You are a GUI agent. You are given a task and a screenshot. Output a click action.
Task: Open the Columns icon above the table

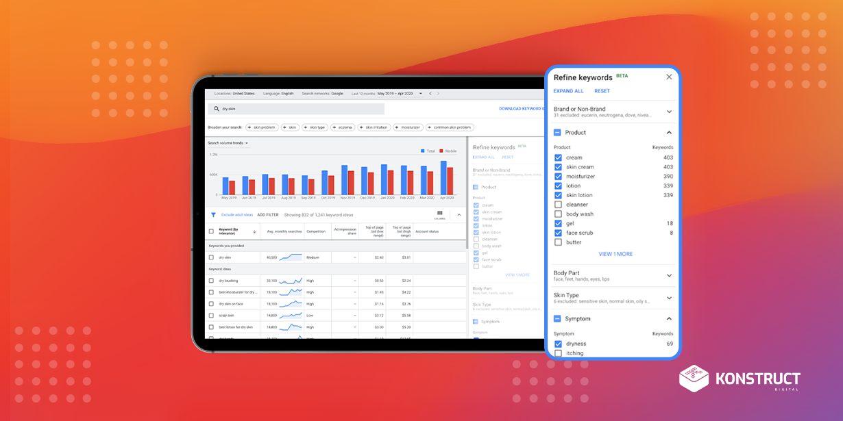(439, 214)
